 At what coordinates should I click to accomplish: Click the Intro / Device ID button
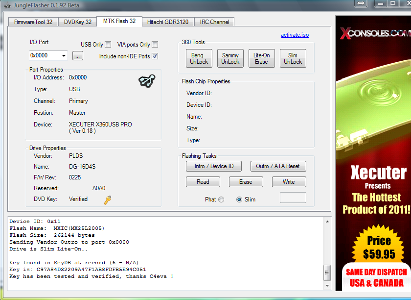[214, 166]
